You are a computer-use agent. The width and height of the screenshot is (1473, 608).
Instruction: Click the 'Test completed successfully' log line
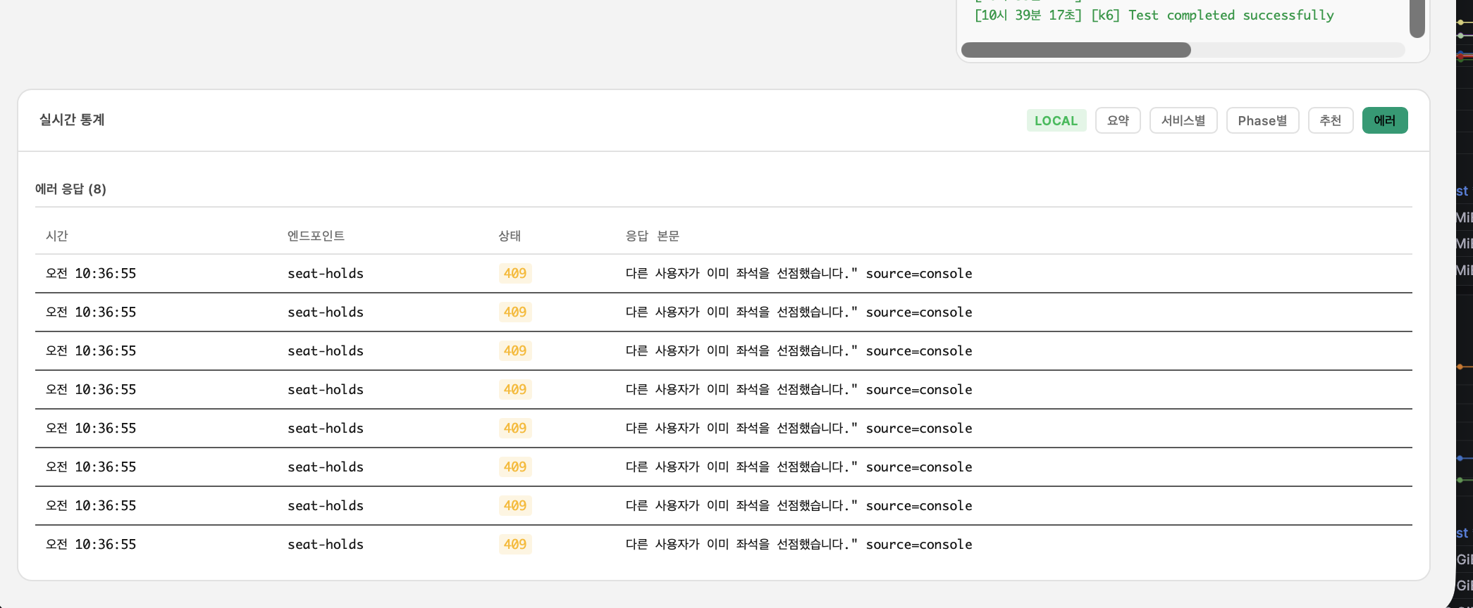[1154, 15]
